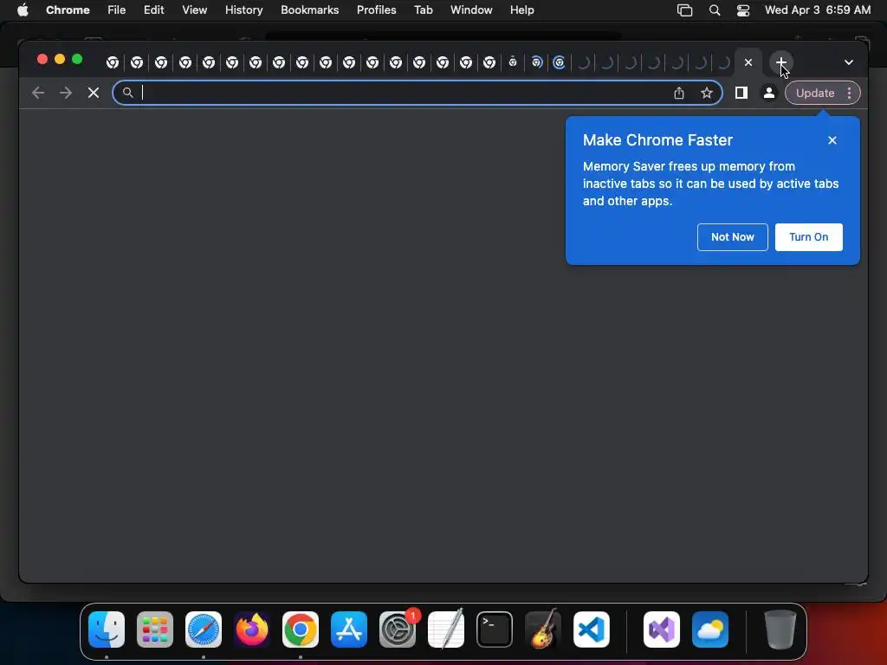Viewport: 887px width, 665px height.
Task: Toggle the side panel icon
Action: pos(741,93)
